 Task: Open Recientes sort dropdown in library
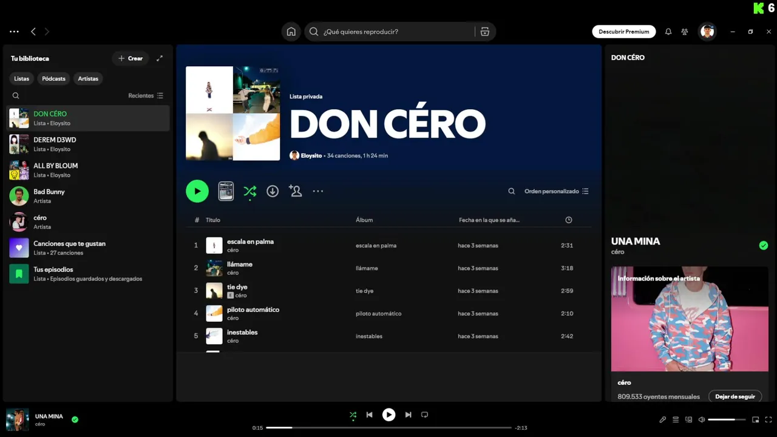[146, 95]
